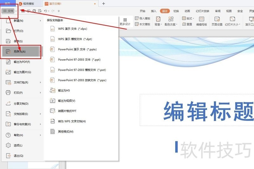Select 新建(N) menu entry
This screenshot has width=254, height=169.
tap(23, 21)
